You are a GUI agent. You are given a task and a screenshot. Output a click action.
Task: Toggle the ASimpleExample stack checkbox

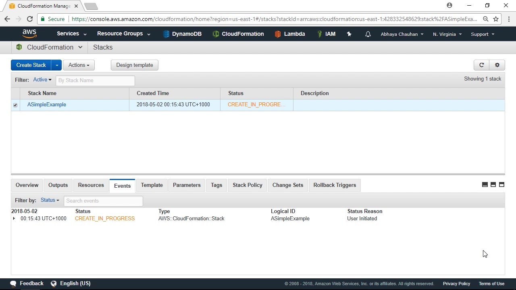coord(15,105)
